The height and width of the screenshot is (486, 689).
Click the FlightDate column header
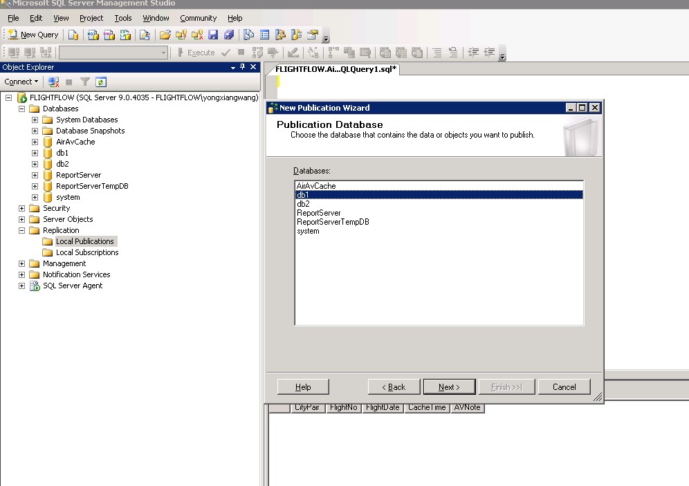[x=383, y=408]
